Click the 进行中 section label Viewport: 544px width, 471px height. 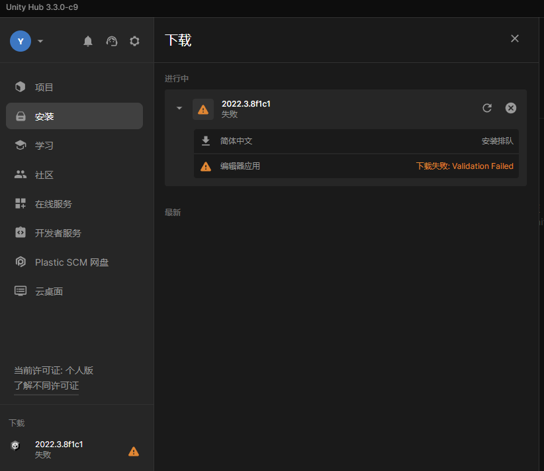(x=177, y=78)
